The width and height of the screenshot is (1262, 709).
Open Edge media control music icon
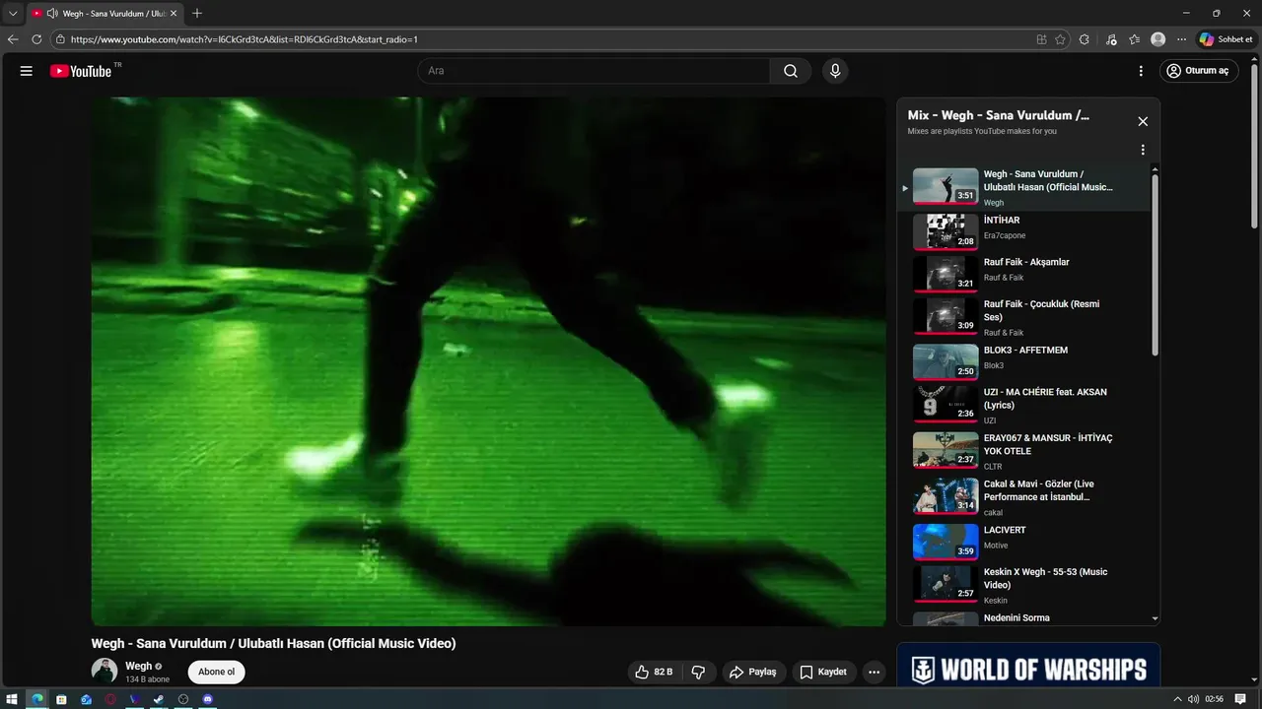(1111, 39)
